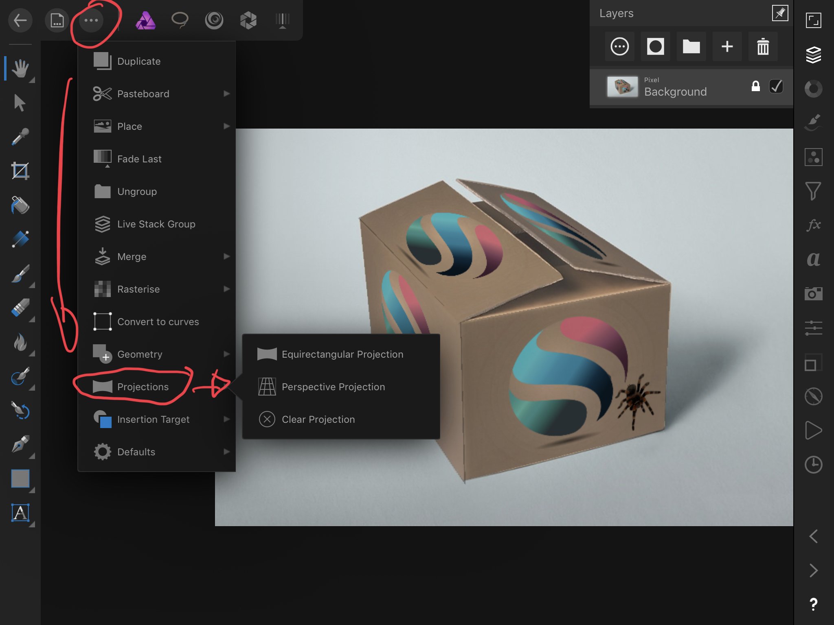Select the Clone brush tool
834x625 pixels.
click(20, 376)
